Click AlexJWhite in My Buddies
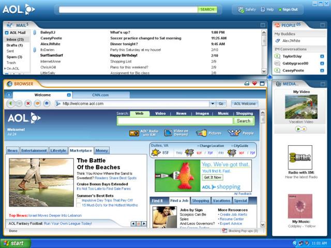 pyautogui.click(x=291, y=41)
